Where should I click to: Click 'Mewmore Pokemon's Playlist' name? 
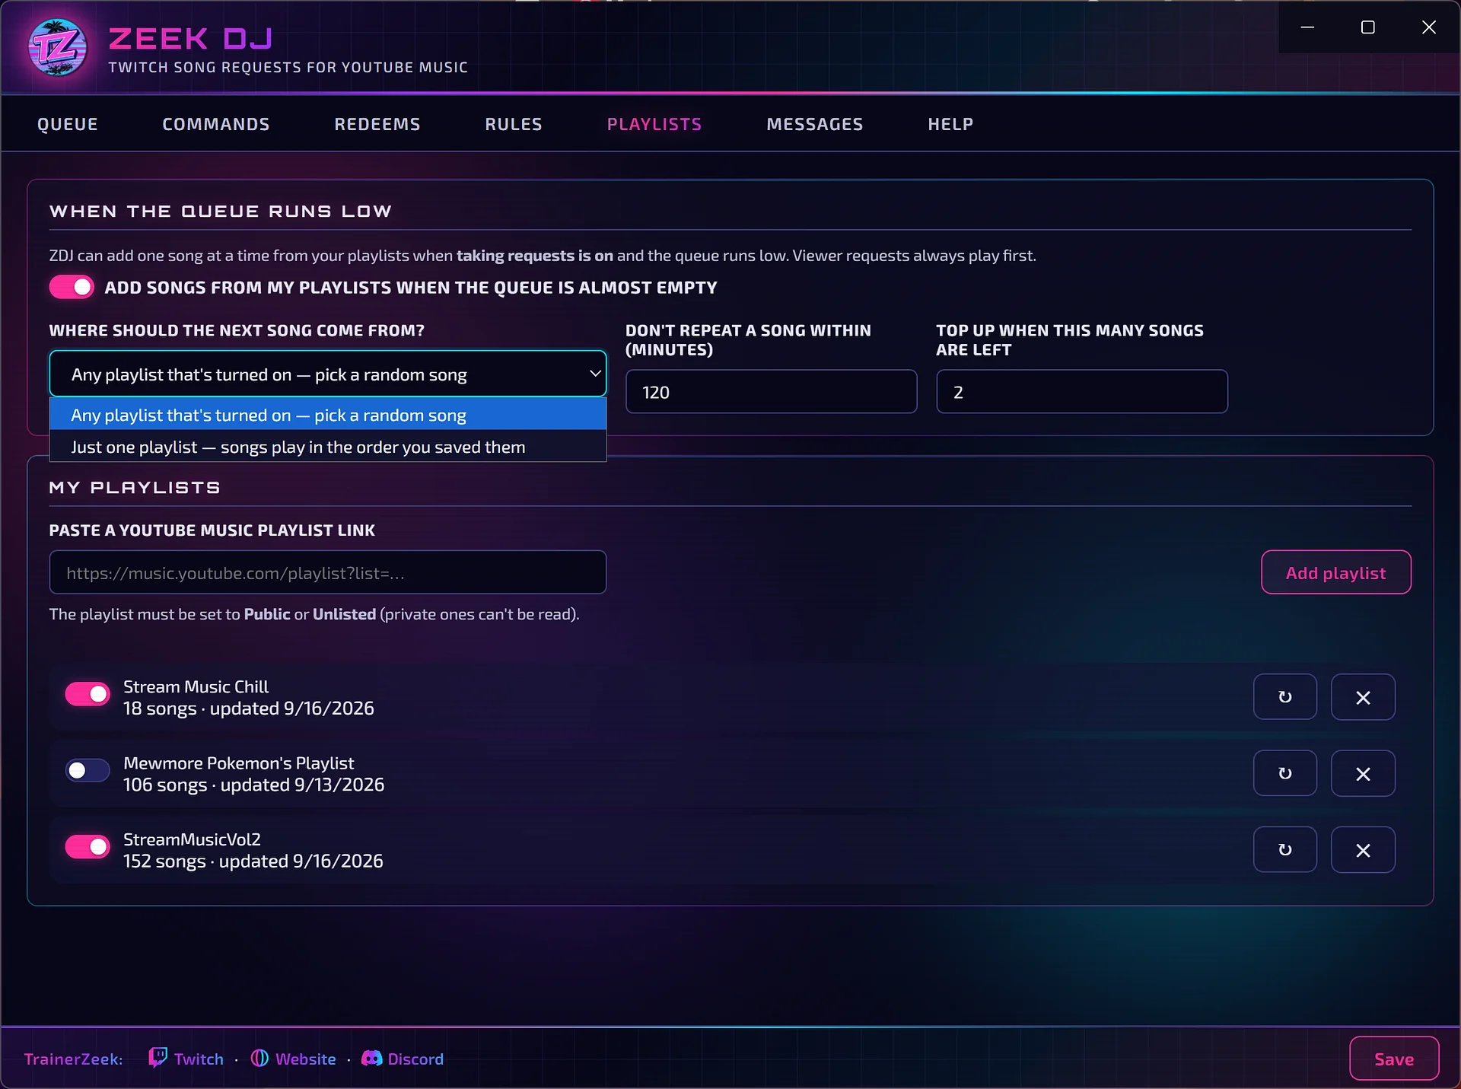(x=238, y=763)
